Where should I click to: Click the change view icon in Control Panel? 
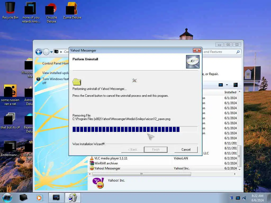click(221, 85)
